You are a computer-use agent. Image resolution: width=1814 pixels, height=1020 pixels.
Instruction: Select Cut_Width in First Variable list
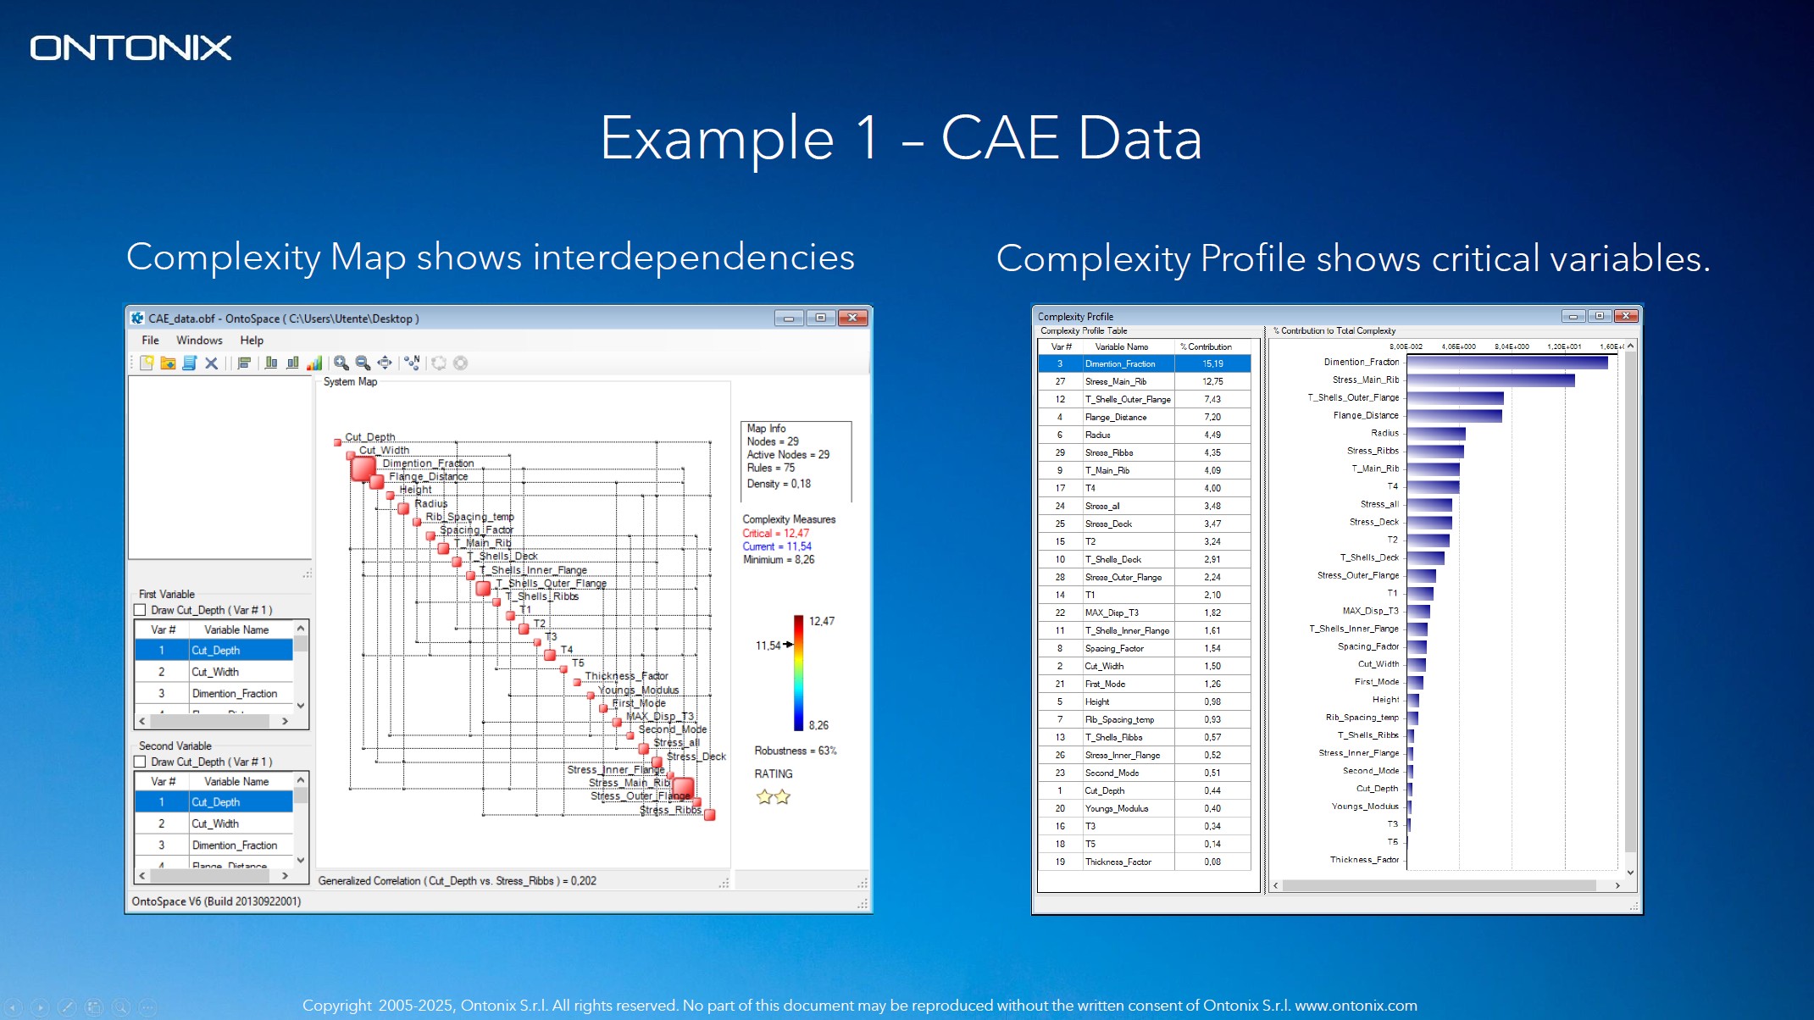(215, 672)
